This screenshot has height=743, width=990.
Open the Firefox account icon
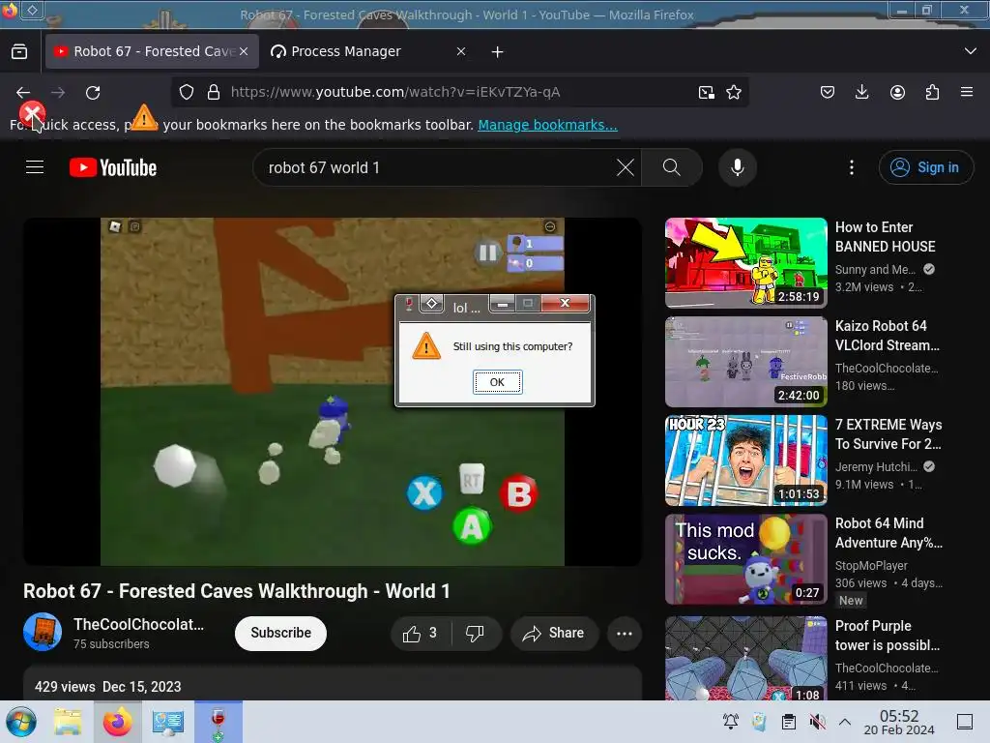pos(897,92)
